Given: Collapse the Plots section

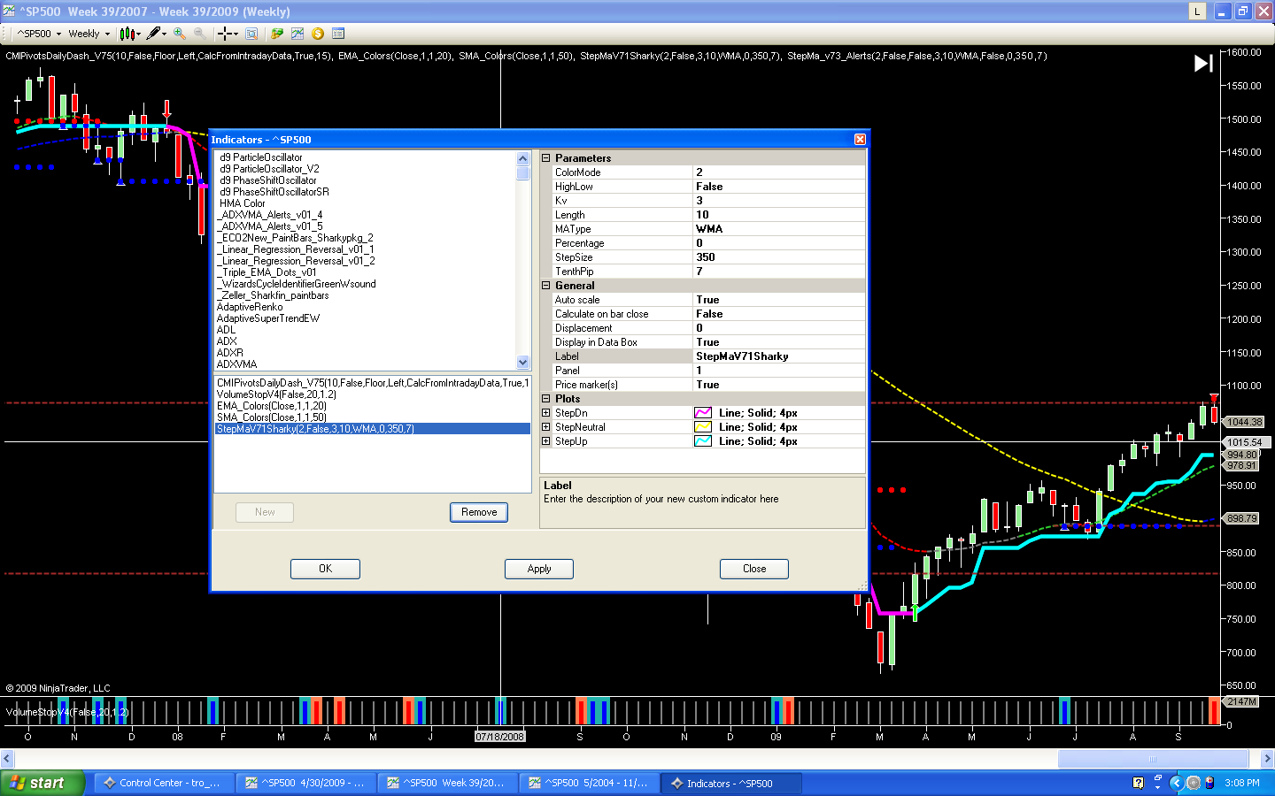Looking at the screenshot, I should (x=546, y=399).
